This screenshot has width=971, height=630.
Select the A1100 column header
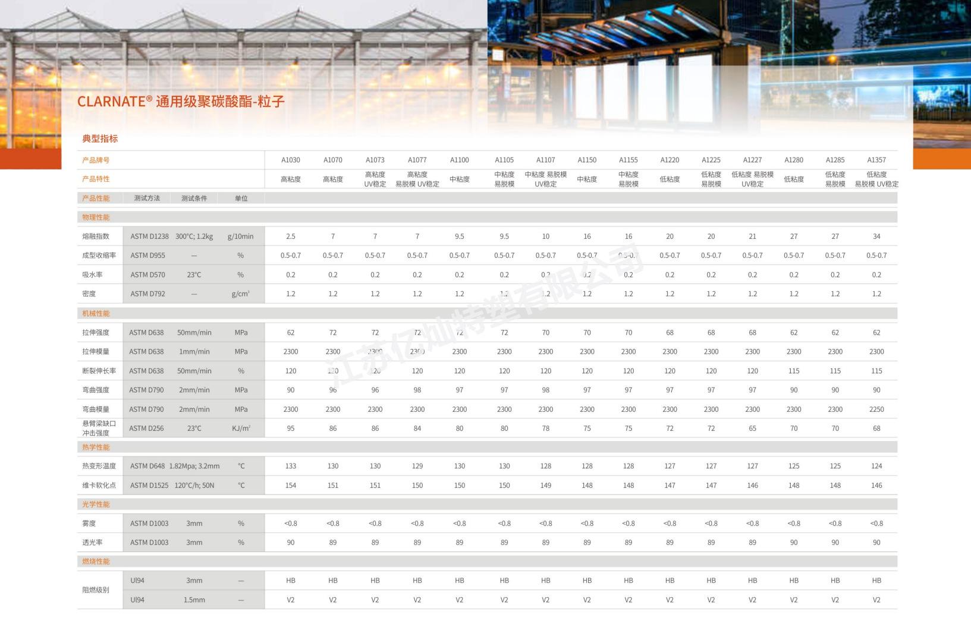460,160
